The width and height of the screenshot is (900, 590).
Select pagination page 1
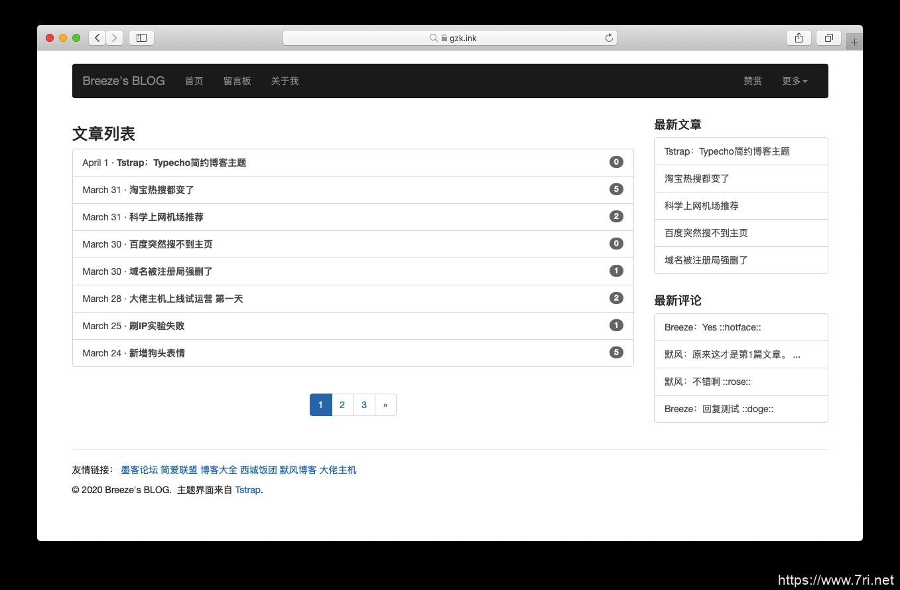point(320,405)
